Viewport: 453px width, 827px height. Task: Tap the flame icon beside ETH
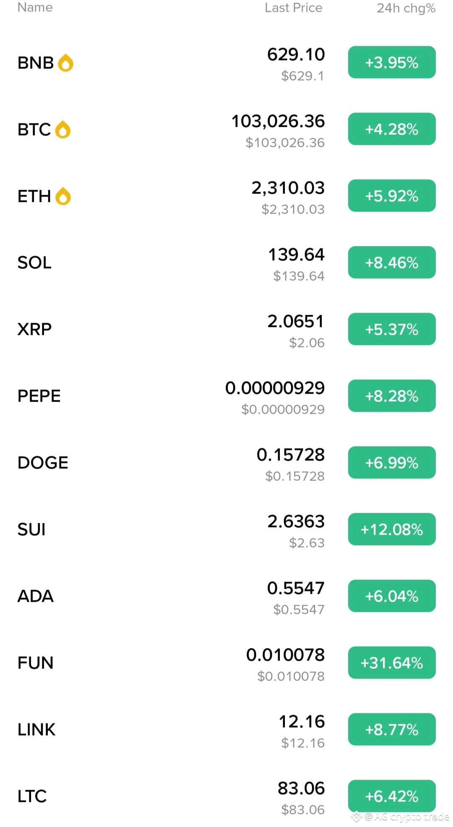63,196
